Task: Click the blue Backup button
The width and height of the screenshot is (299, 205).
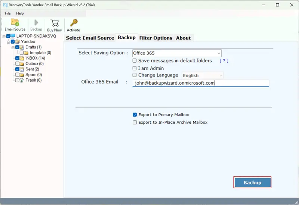Action: coord(252,183)
